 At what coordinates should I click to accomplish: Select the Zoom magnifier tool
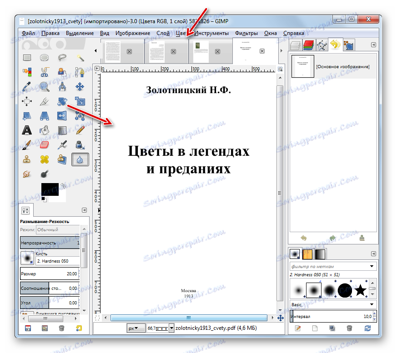click(44, 87)
